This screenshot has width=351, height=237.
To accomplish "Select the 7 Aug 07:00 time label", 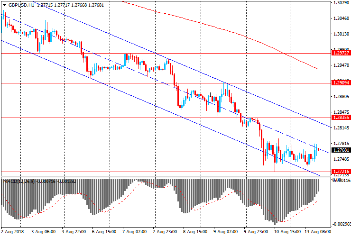I will coord(135,232).
